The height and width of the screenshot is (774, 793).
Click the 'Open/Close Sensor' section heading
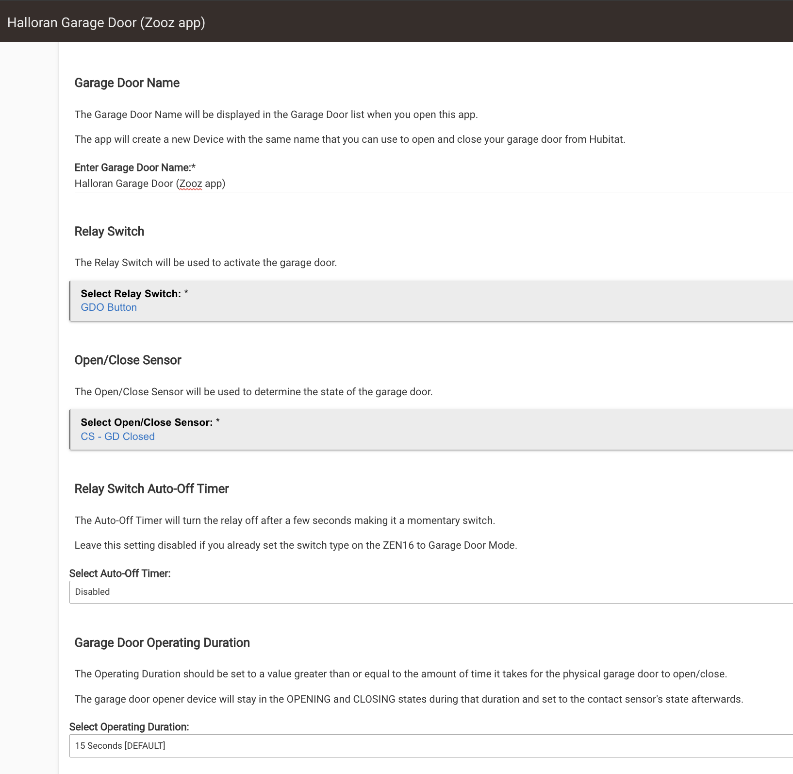click(x=128, y=360)
